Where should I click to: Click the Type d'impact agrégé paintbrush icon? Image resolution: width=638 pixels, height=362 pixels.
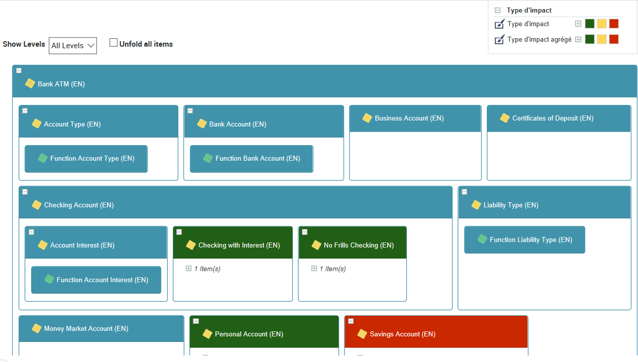pos(499,40)
